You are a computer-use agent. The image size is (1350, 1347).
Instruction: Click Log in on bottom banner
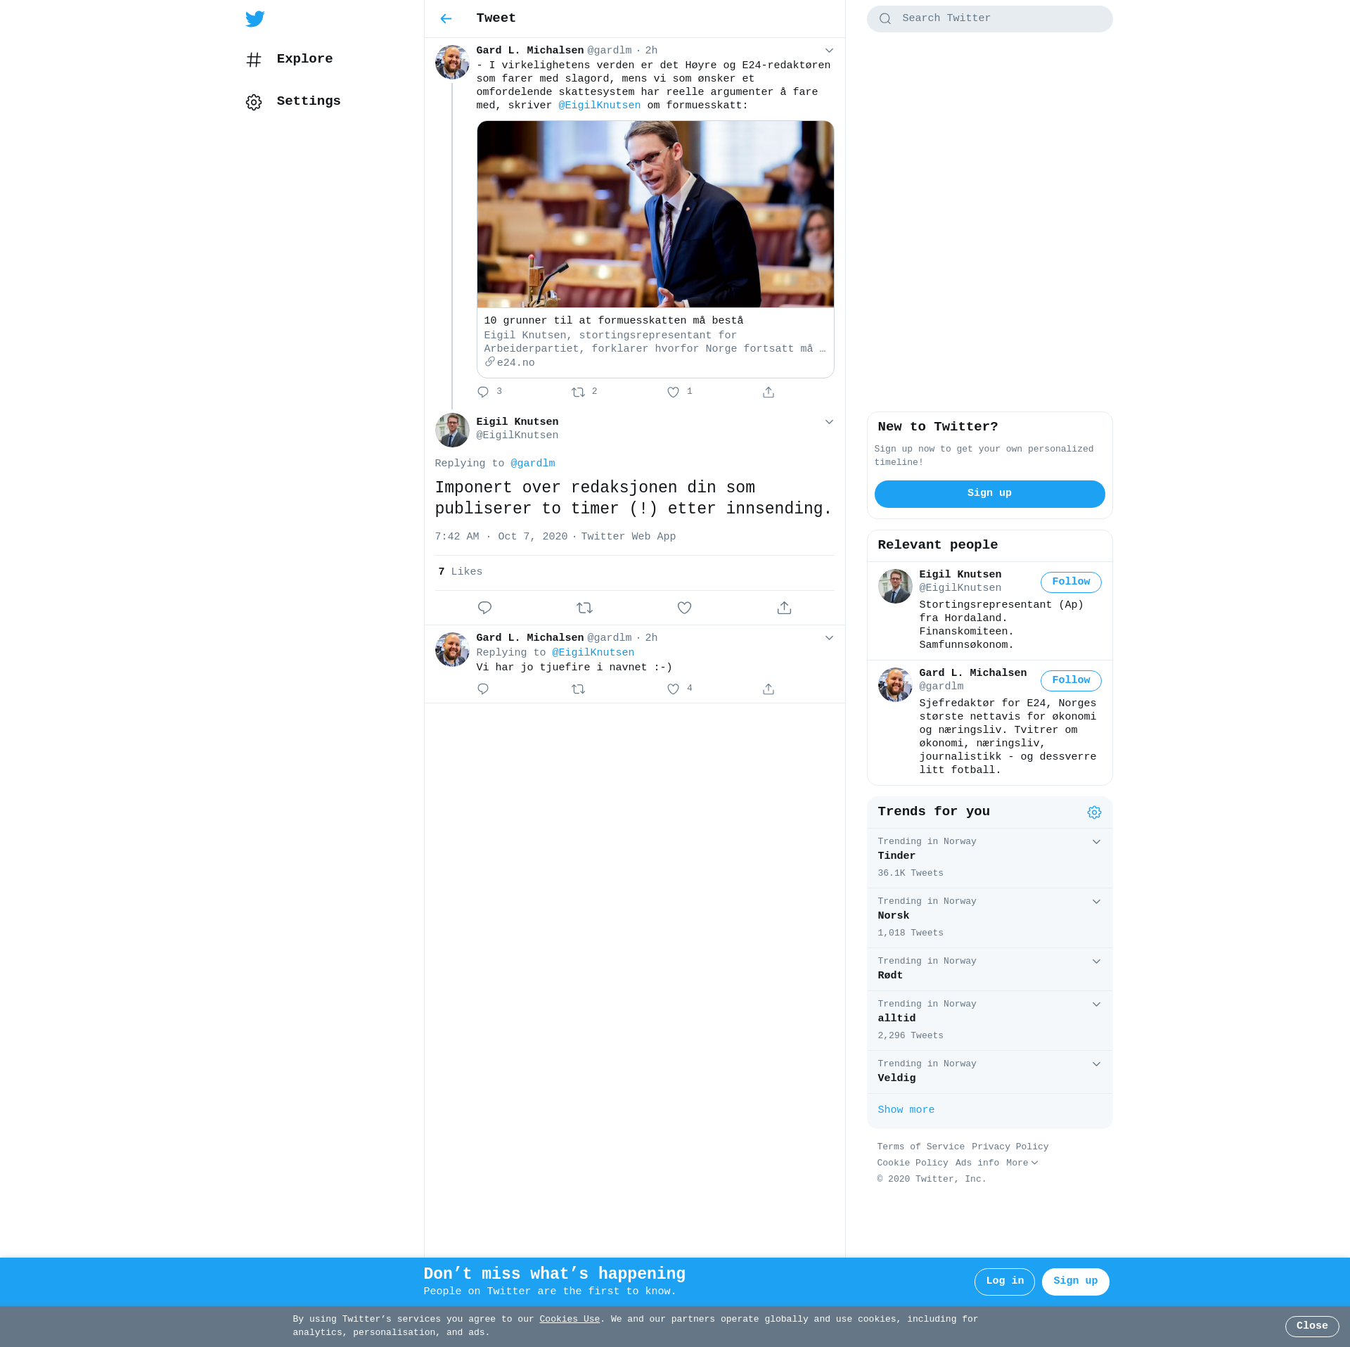(1004, 1282)
